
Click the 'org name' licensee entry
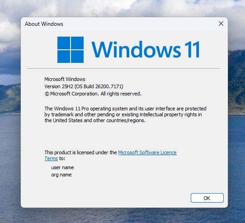click(x=61, y=175)
